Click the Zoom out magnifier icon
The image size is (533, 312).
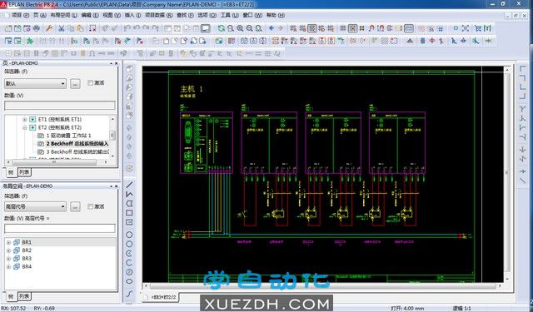[250, 28]
